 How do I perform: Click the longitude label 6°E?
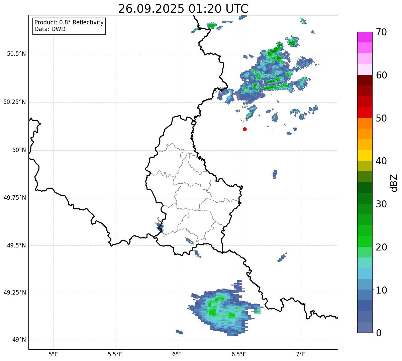click(177, 354)
